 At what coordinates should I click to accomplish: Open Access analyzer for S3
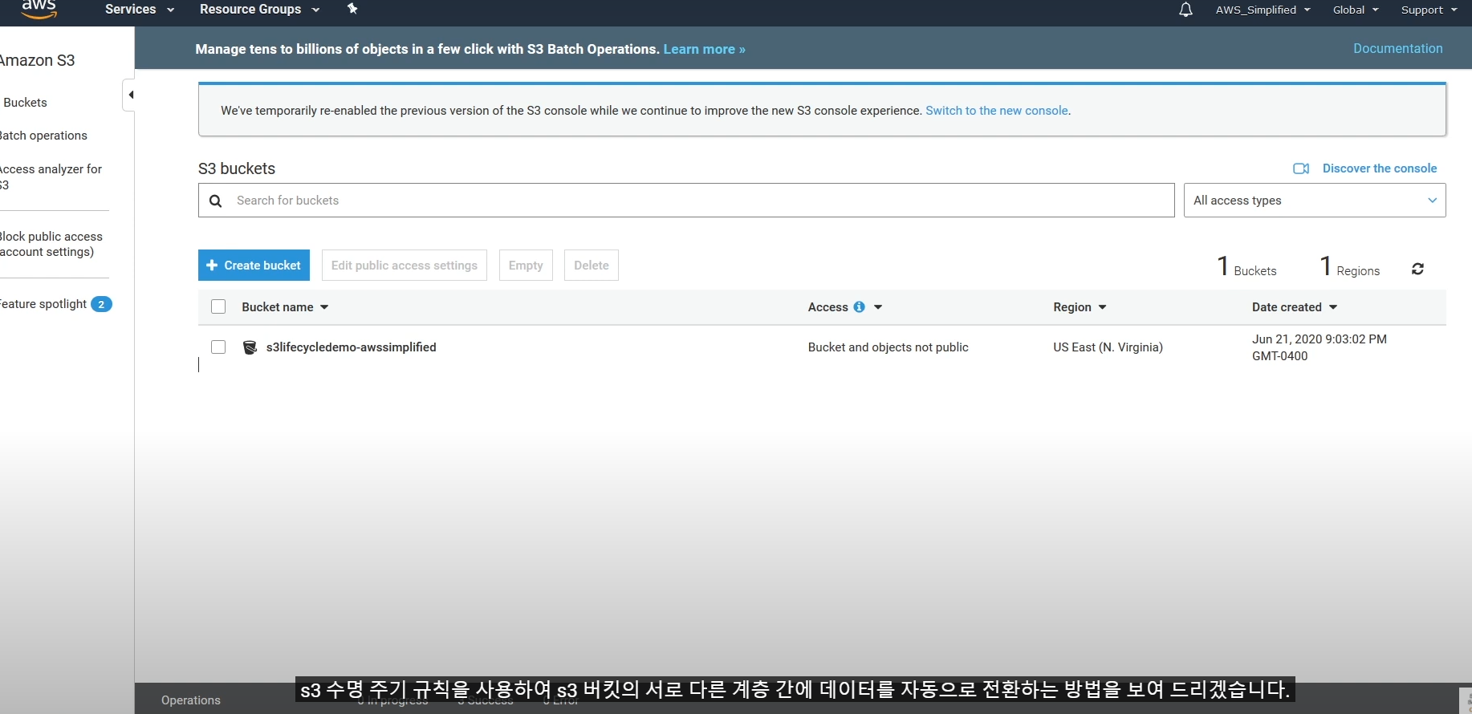click(51, 176)
